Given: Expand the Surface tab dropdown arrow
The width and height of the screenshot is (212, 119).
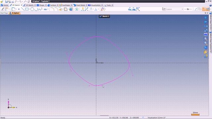Looking at the screenshot, I should pyautogui.click(x=57, y=5).
